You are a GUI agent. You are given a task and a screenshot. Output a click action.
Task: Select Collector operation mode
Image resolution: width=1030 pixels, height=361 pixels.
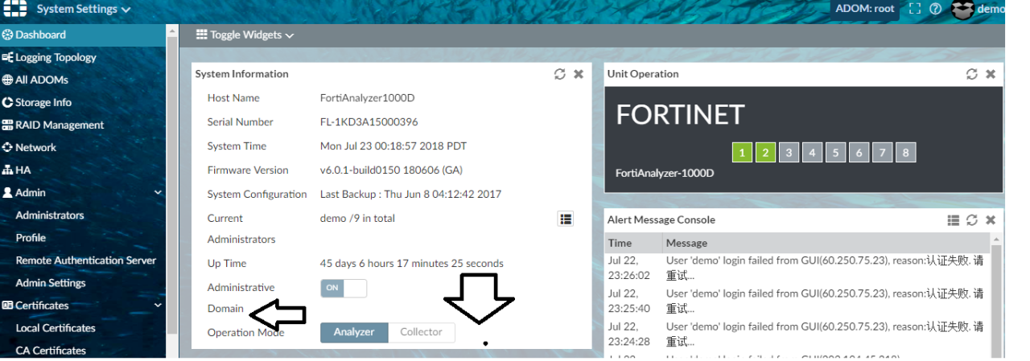coord(422,332)
